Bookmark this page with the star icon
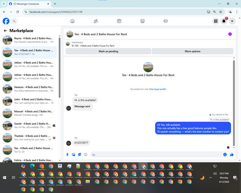The width and height of the screenshot is (241, 193). [221, 12]
